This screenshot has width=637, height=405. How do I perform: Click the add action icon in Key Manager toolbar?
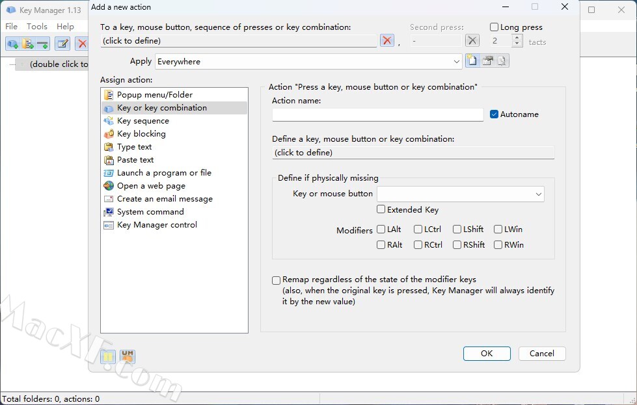[x=12, y=44]
